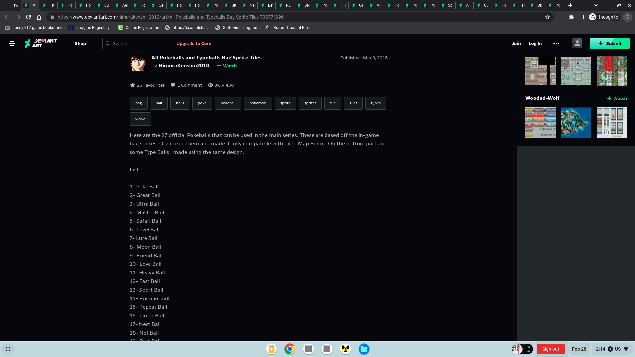Select the 'poke' tag
This screenshot has height=357, width=635.
[202, 103]
